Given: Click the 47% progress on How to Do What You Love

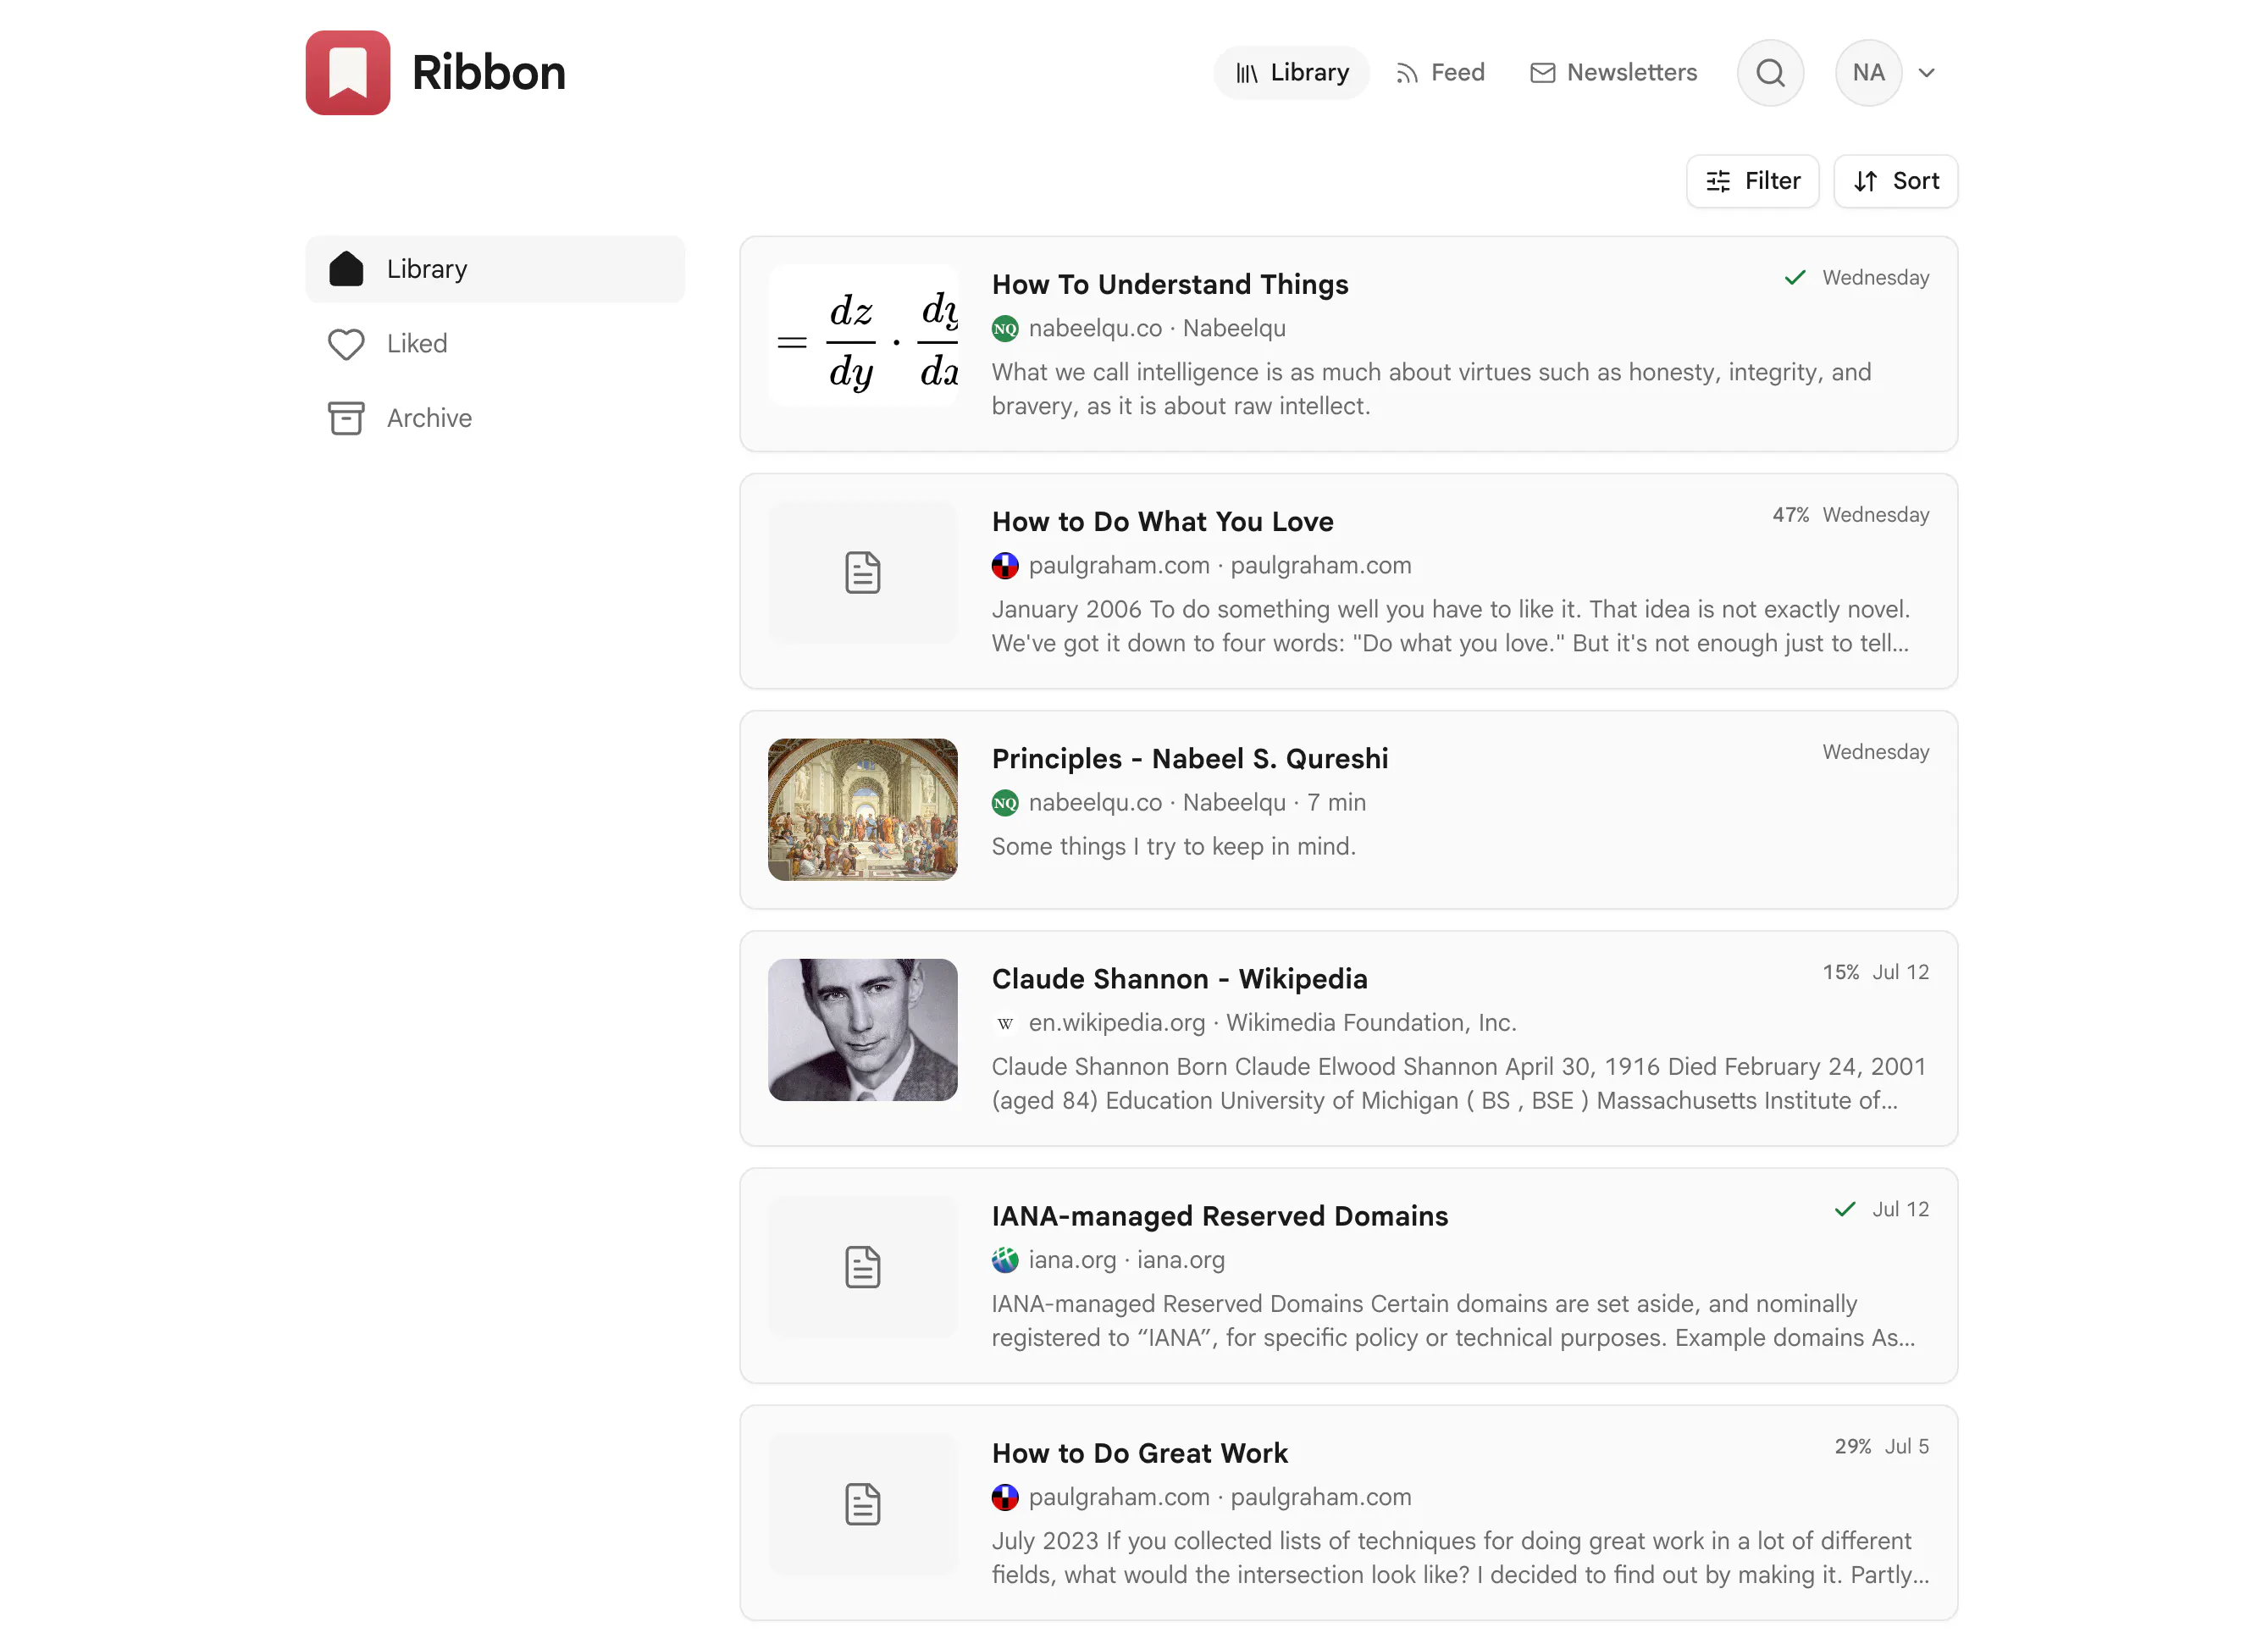Looking at the screenshot, I should click(1790, 514).
